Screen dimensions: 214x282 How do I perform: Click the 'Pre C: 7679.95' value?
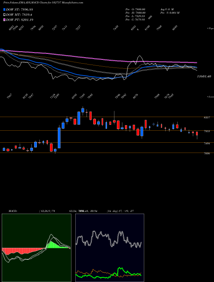tap(135, 20)
